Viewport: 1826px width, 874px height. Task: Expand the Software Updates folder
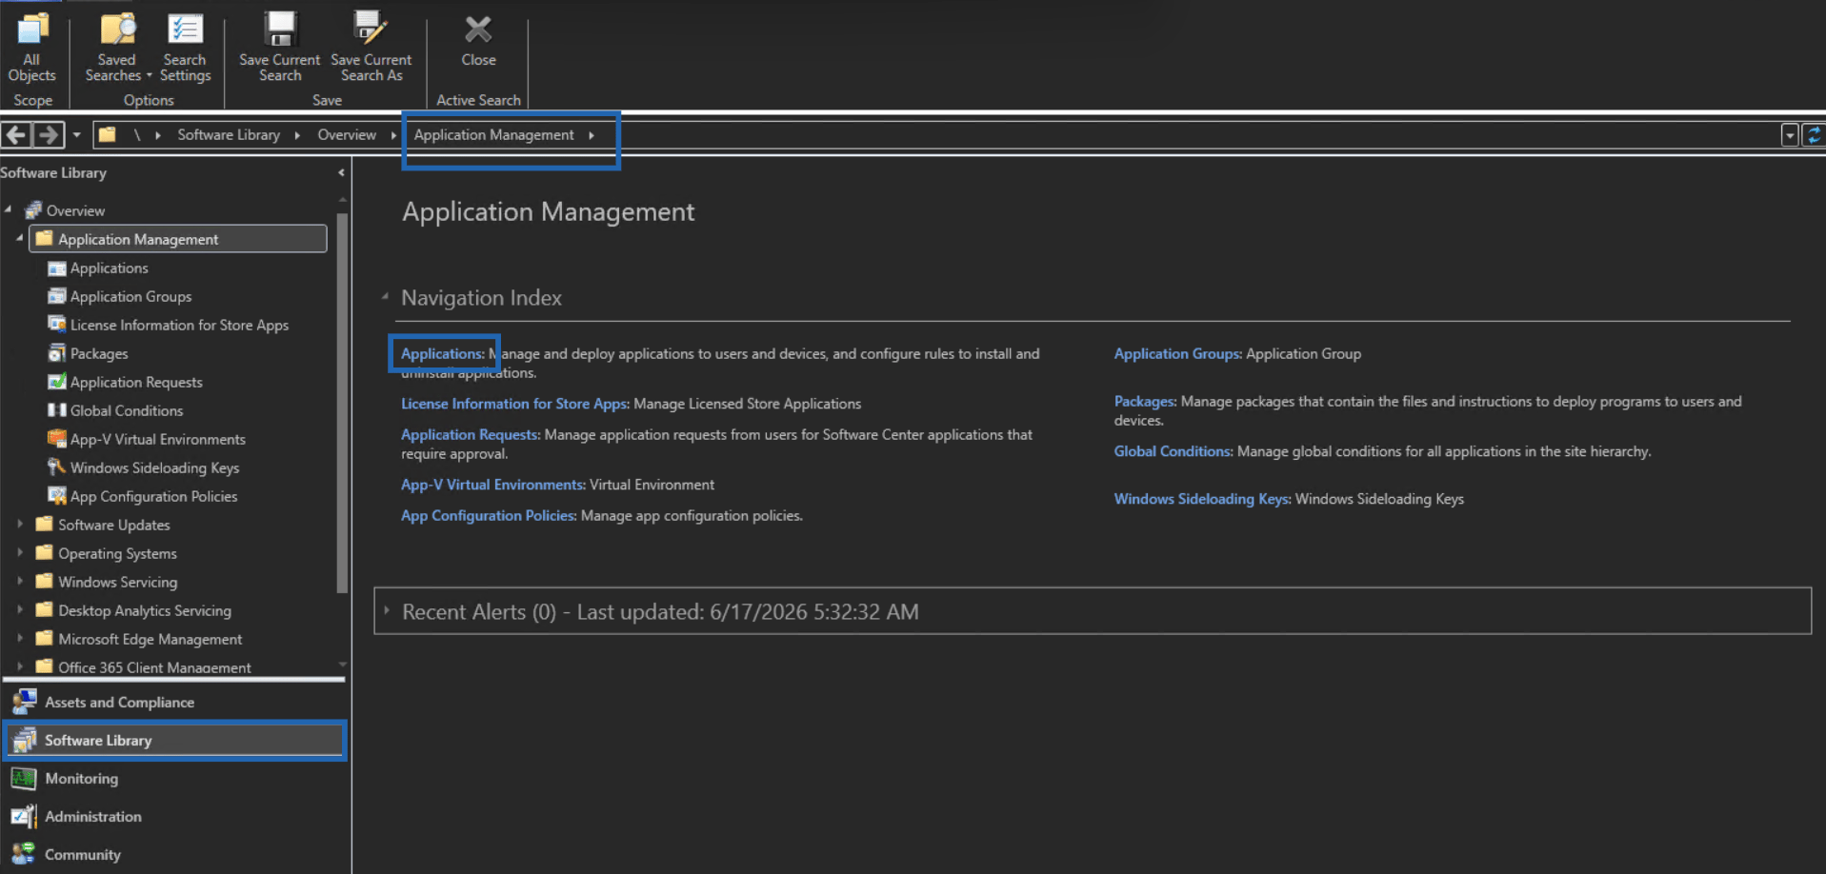pyautogui.click(x=20, y=524)
